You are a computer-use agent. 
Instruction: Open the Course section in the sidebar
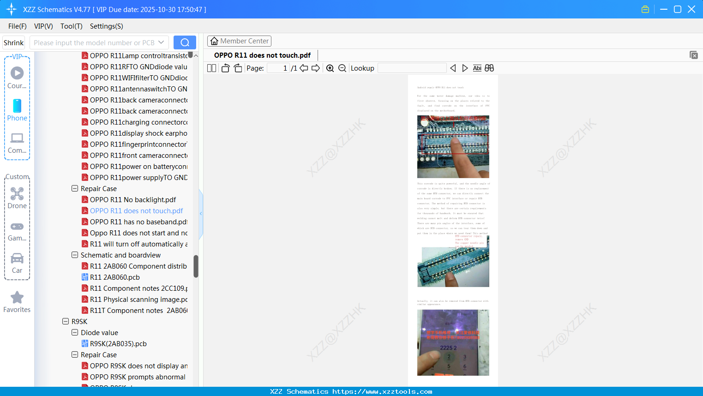[x=17, y=78]
